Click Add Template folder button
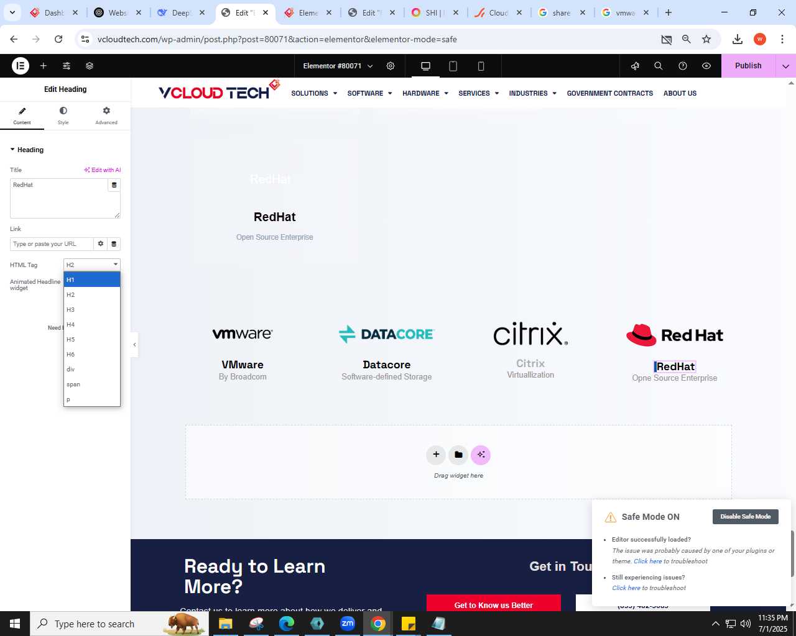 [458, 455]
